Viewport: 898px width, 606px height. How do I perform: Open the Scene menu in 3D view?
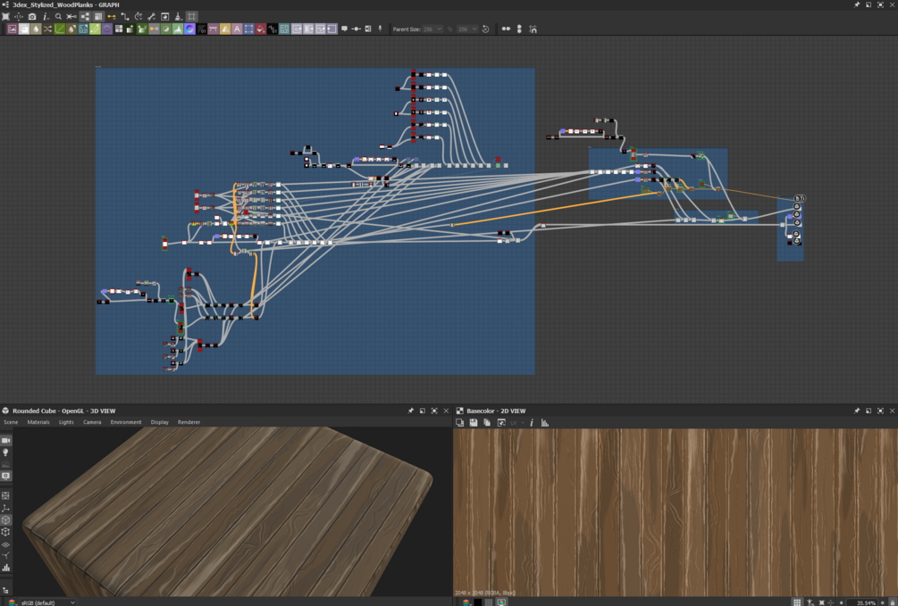tap(11, 422)
